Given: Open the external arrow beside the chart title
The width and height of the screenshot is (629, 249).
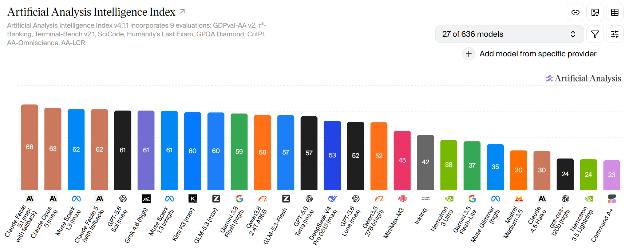Looking at the screenshot, I should pyautogui.click(x=182, y=12).
